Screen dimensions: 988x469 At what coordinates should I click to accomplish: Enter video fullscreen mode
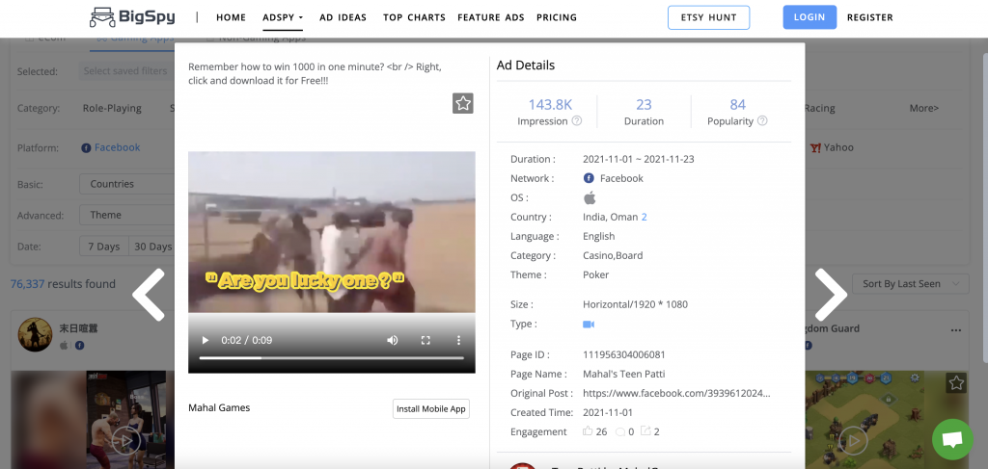(425, 340)
